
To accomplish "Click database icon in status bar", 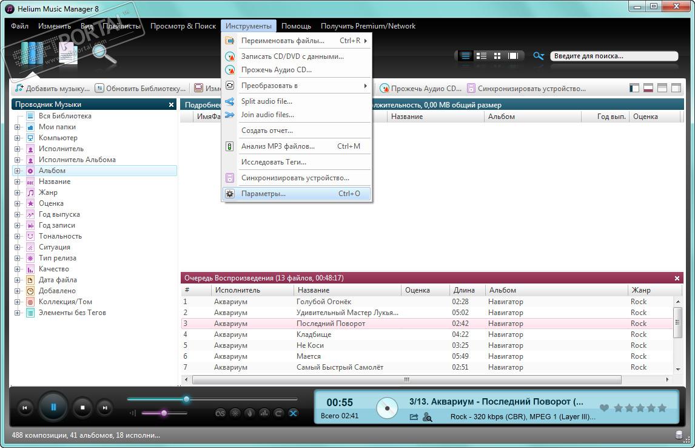I will tap(679, 435).
